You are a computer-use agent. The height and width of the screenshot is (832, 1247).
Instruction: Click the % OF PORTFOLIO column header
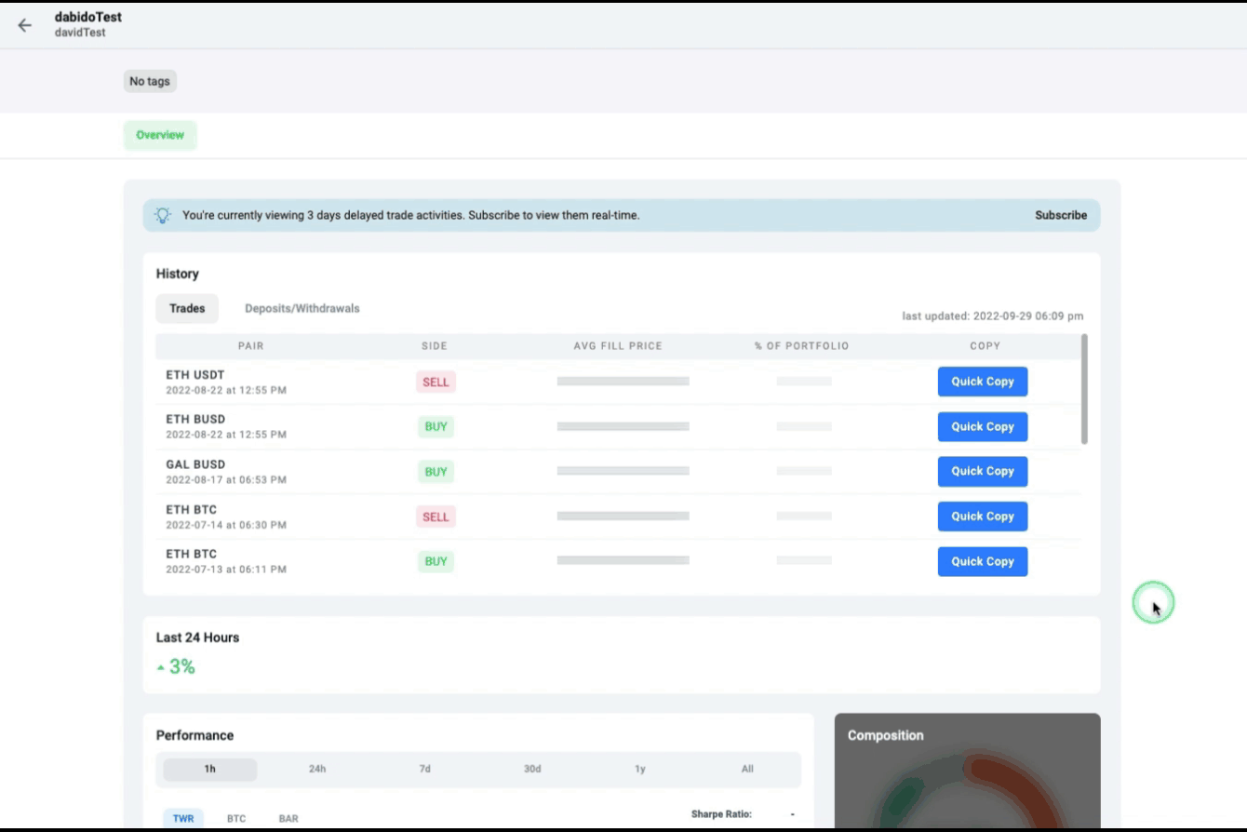click(802, 346)
